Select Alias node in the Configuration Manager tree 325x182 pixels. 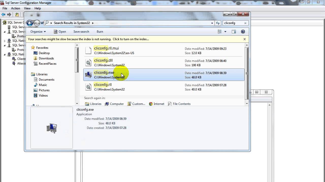pos(18,63)
